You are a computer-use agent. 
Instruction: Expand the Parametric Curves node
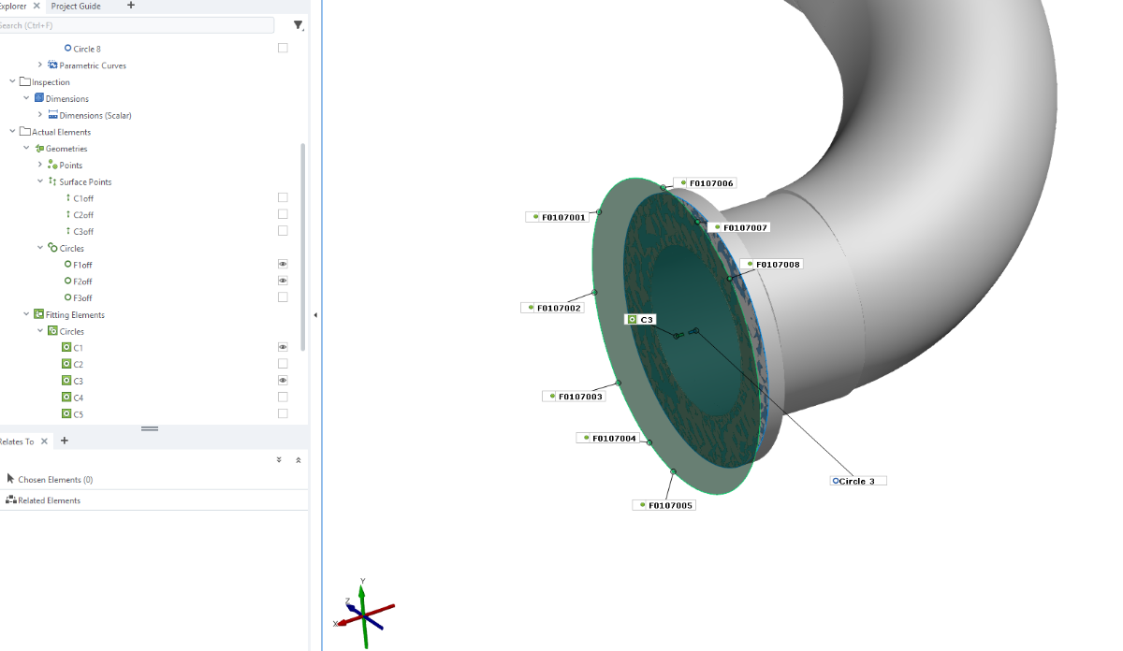[40, 65]
